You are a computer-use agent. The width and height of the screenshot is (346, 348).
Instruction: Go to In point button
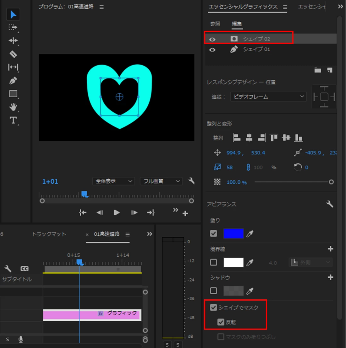83,213
